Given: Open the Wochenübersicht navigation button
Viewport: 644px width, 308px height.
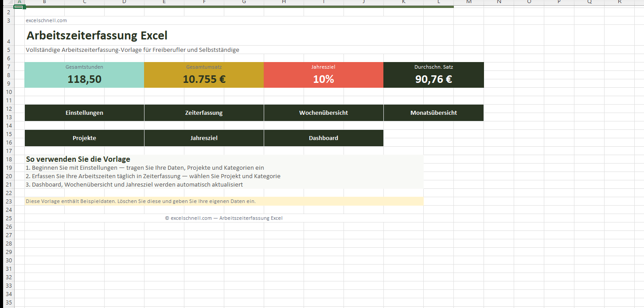Looking at the screenshot, I should (324, 113).
